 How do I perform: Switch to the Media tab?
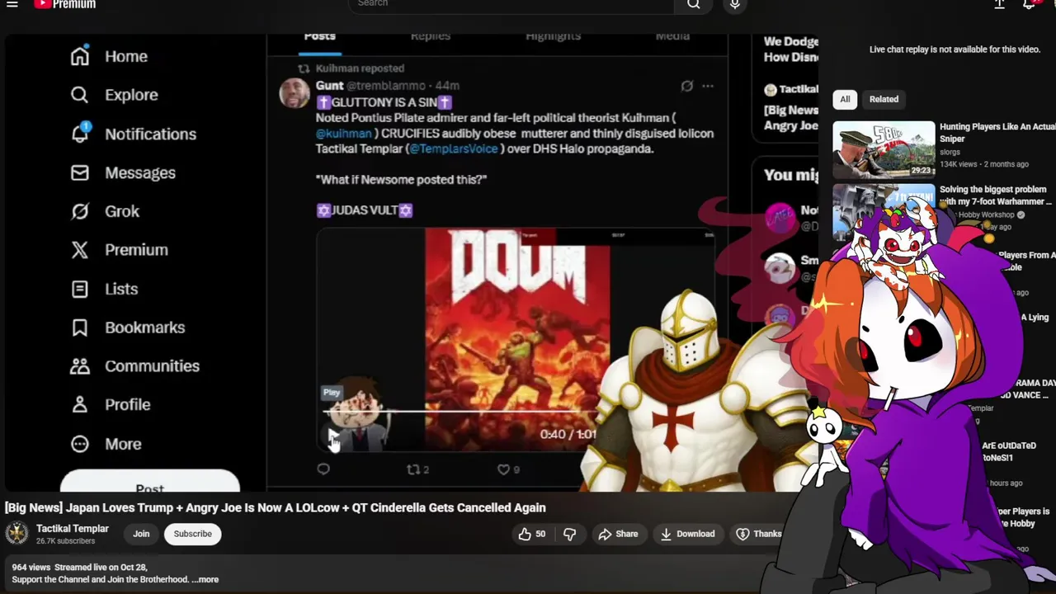point(672,36)
